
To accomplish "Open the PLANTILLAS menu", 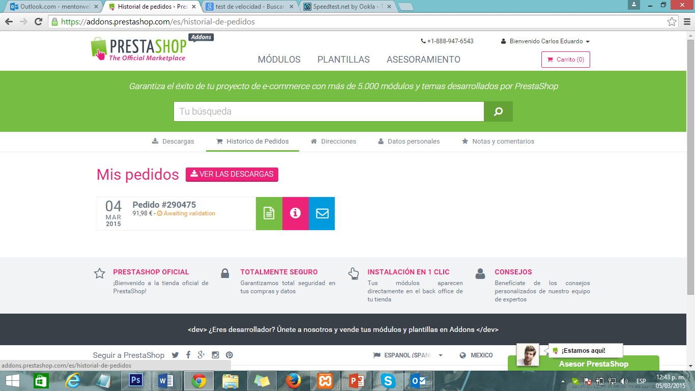I will point(343,60).
